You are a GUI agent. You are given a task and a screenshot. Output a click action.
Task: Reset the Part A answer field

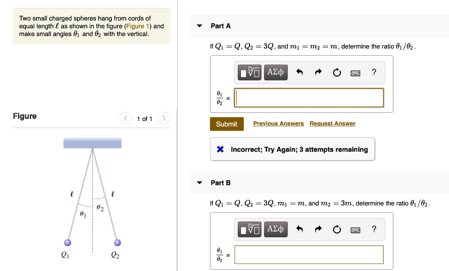coord(337,72)
